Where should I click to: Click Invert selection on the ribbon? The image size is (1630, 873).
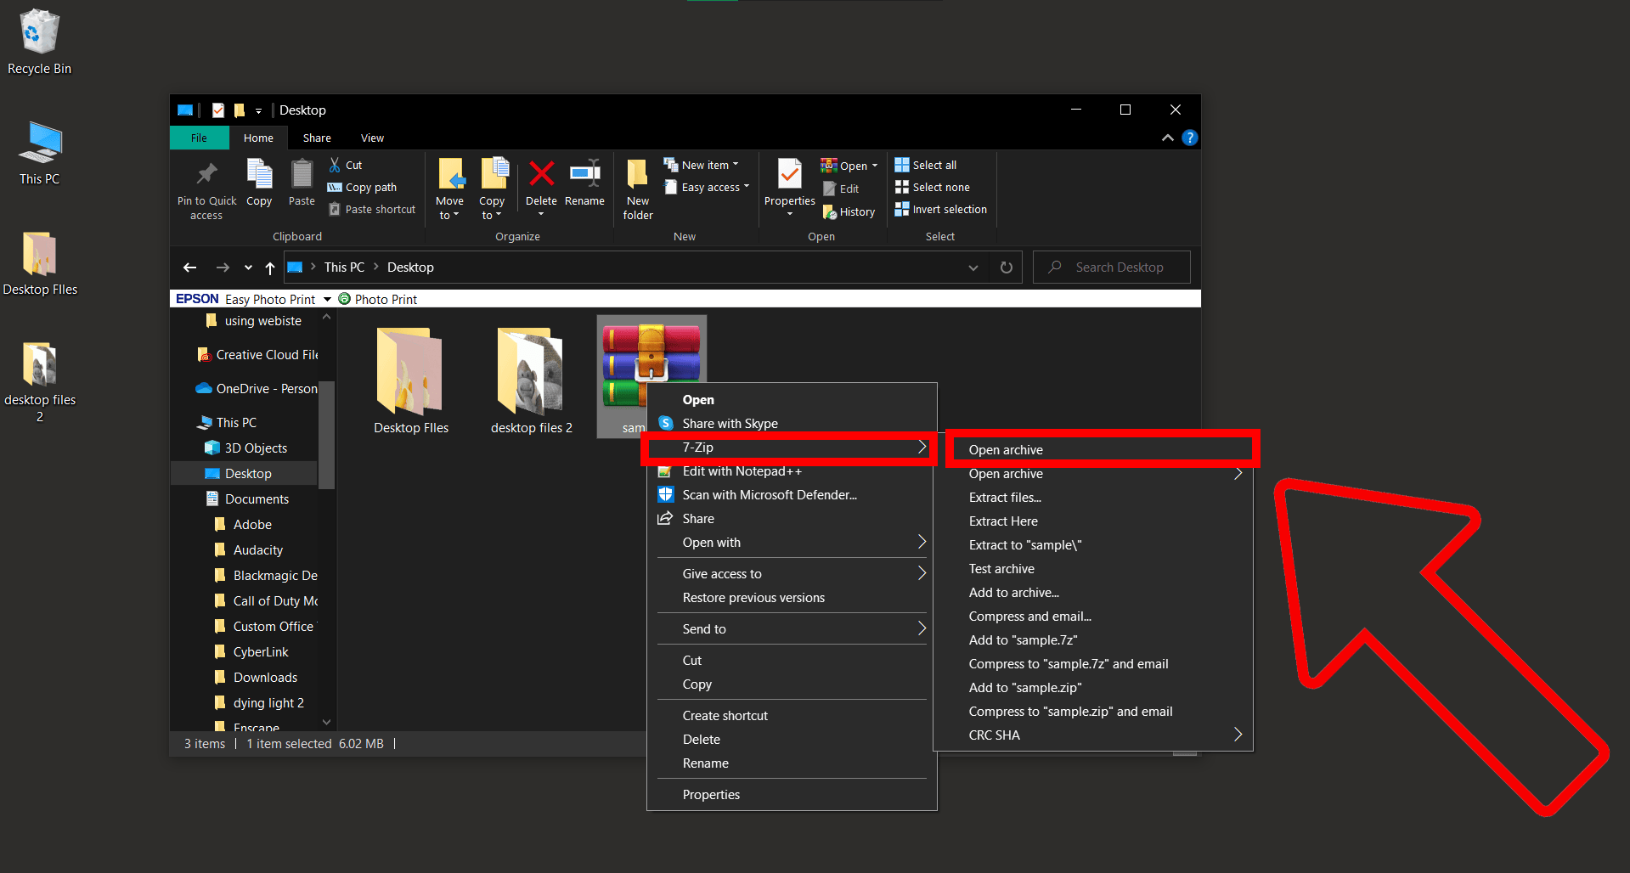tap(940, 209)
